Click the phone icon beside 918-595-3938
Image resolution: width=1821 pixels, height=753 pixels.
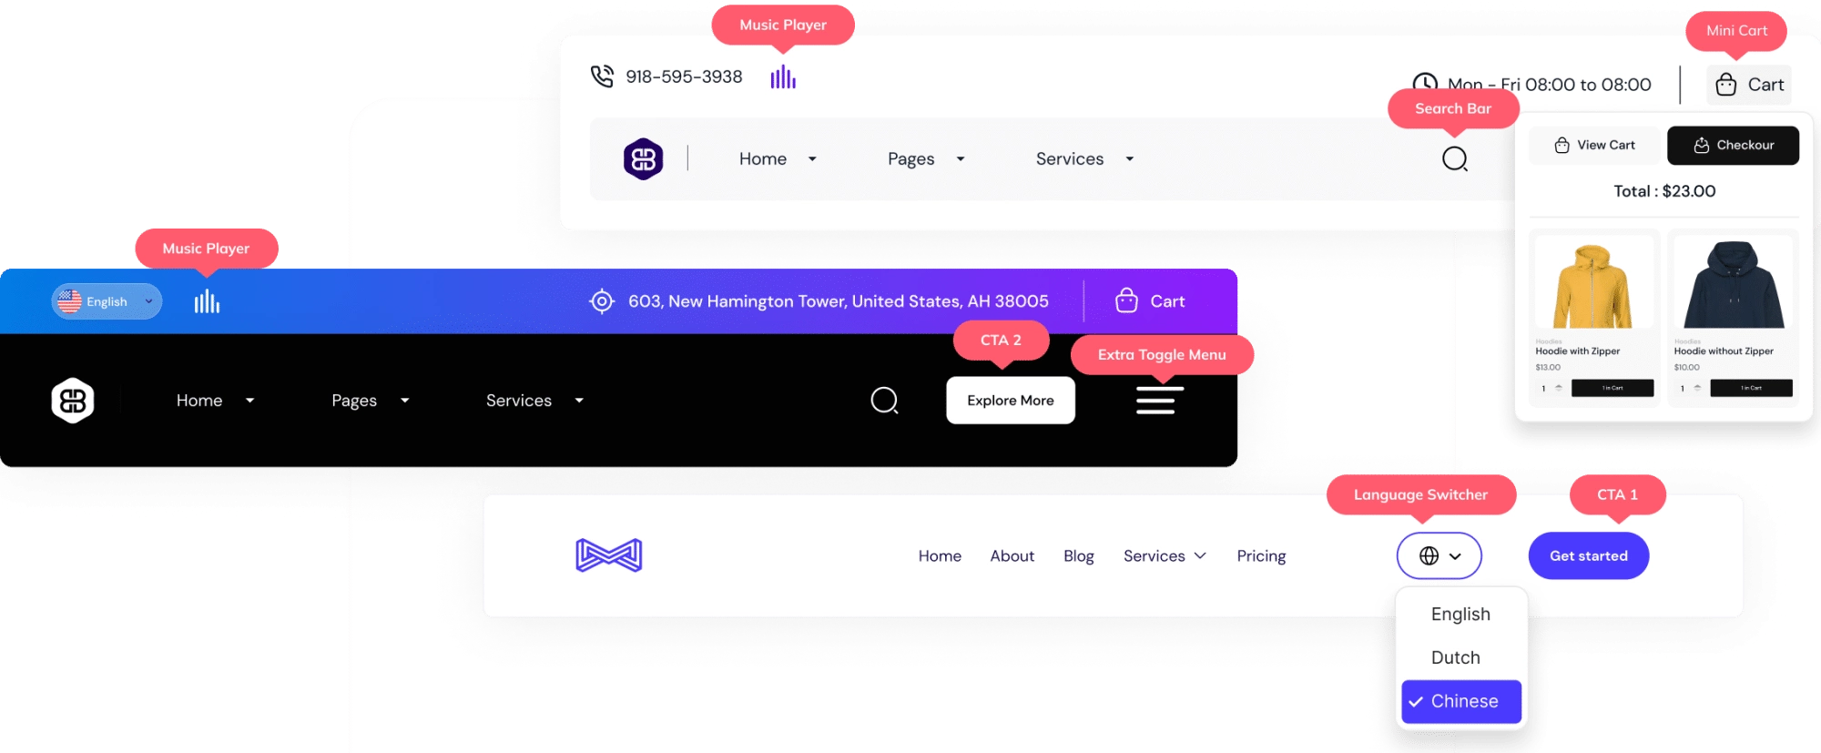(x=602, y=76)
